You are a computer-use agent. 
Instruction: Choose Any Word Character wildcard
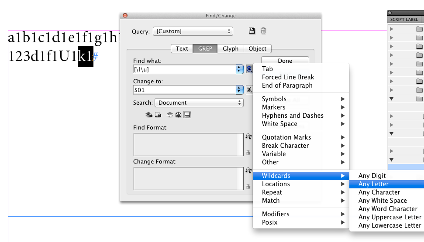click(x=387, y=209)
